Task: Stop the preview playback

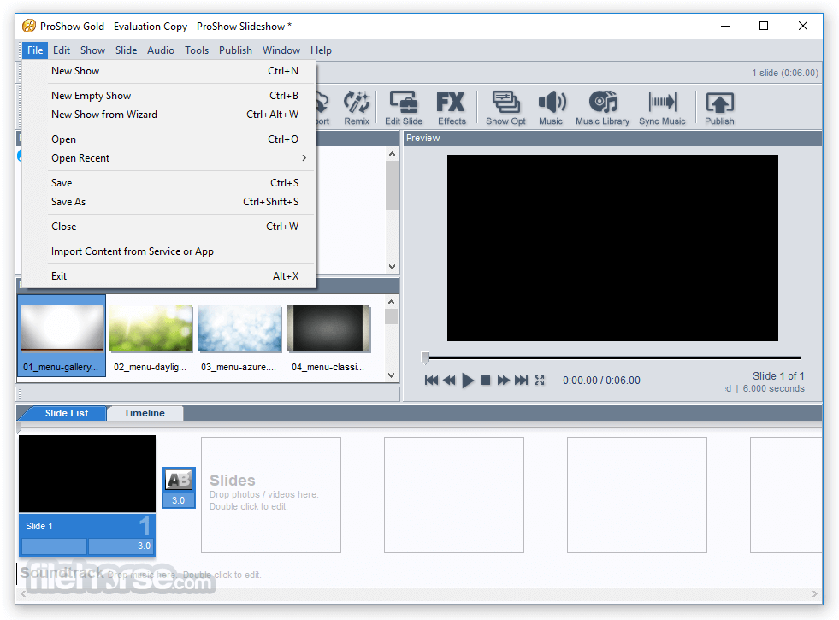Action: [x=485, y=381]
